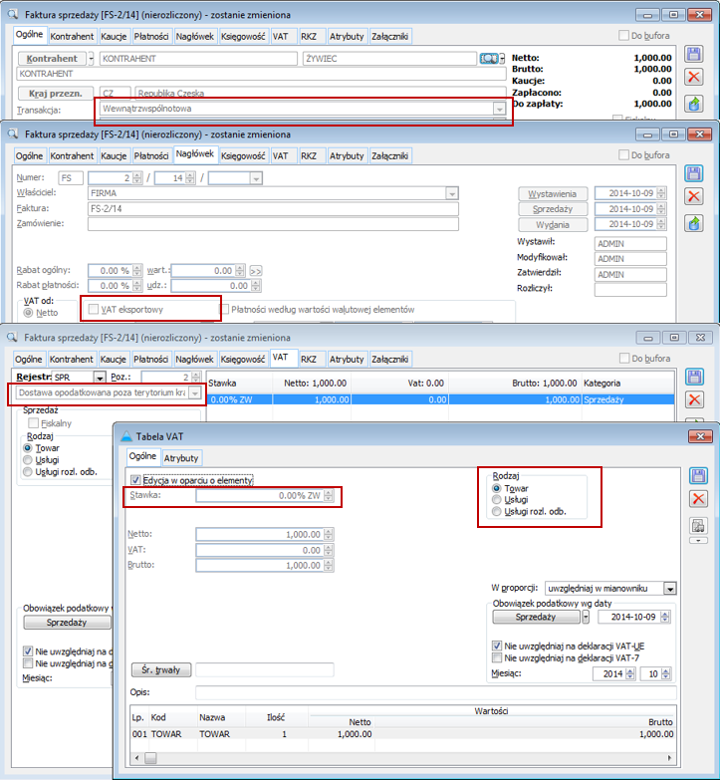Image resolution: width=721 pixels, height=780 pixels.
Task: Click the Stawka spinner arrows in Tabela VAT
Action: [329, 495]
